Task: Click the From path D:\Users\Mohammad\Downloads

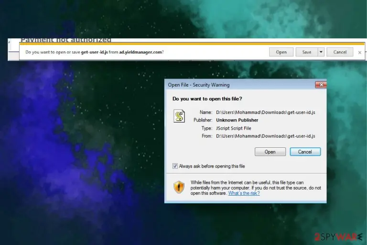Action: pyautogui.click(x=266, y=136)
